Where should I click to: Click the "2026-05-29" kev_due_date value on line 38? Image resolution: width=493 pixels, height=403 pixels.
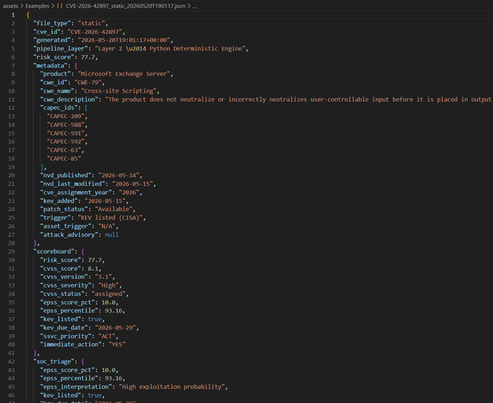[x=116, y=328]
